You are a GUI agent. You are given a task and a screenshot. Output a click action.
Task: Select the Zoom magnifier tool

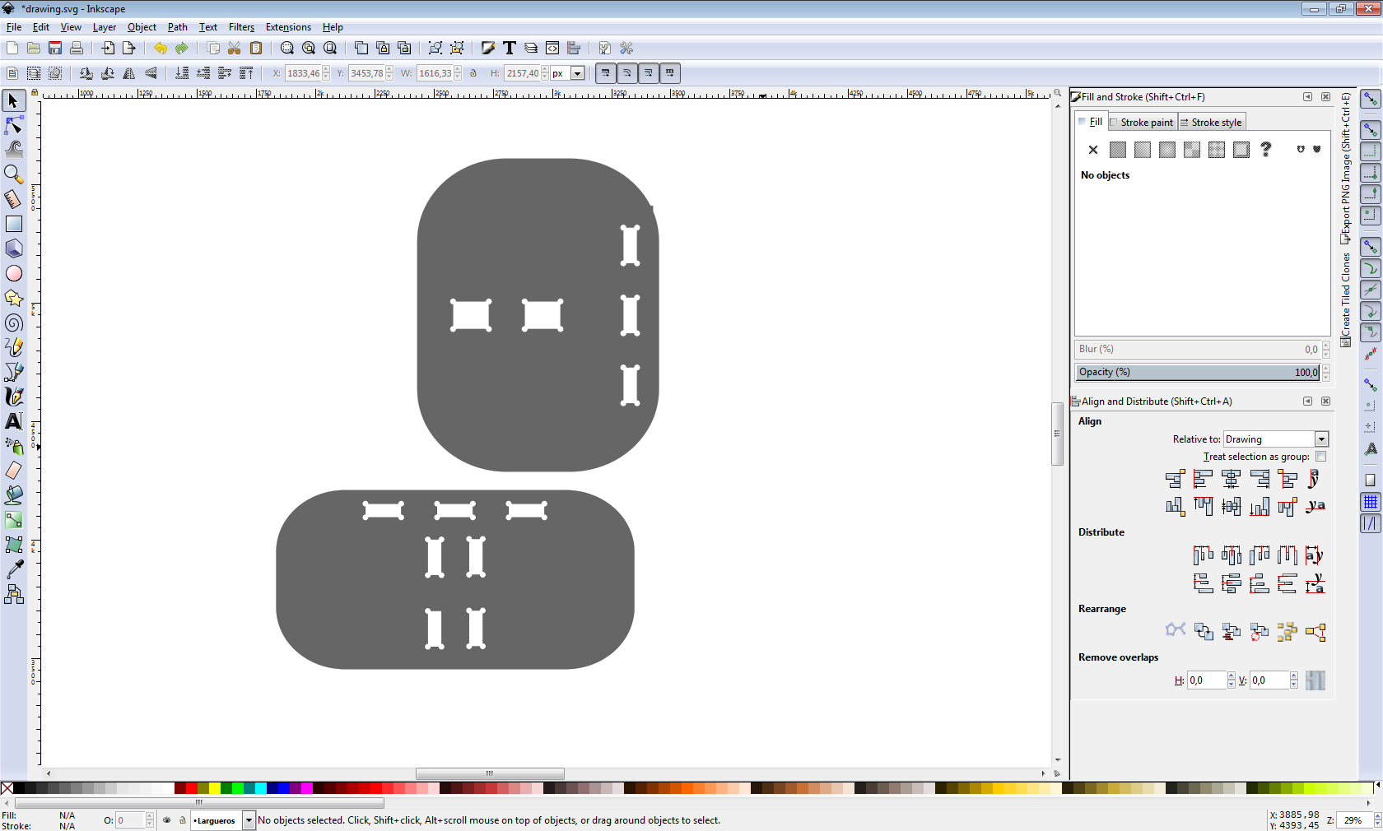coord(14,174)
